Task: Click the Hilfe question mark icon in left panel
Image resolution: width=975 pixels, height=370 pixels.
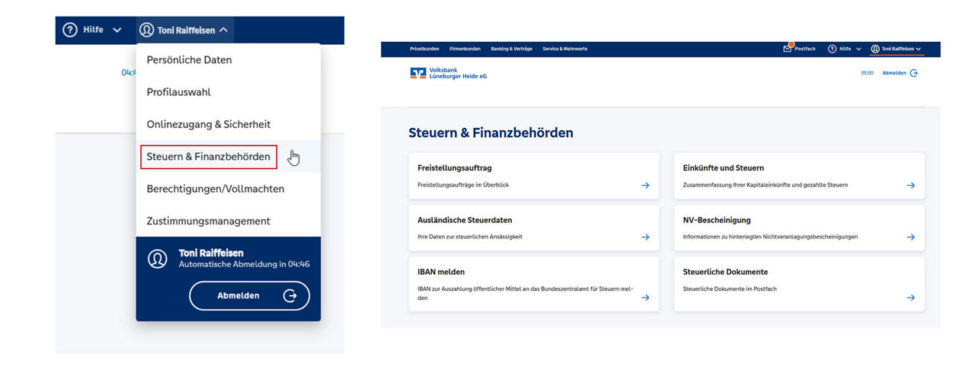Action: click(70, 30)
